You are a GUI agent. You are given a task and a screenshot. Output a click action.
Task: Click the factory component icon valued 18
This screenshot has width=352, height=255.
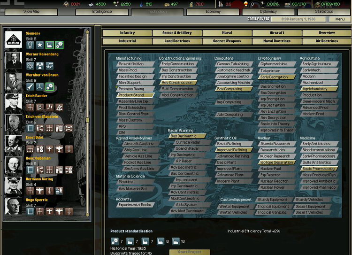176,241
